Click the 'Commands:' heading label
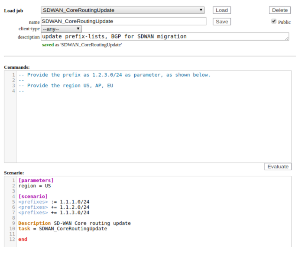Viewport: 308px width, 260px height. pos(17,68)
